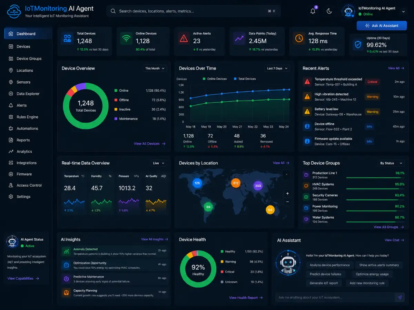Click the Production Line 1 progress bar

point(375,177)
